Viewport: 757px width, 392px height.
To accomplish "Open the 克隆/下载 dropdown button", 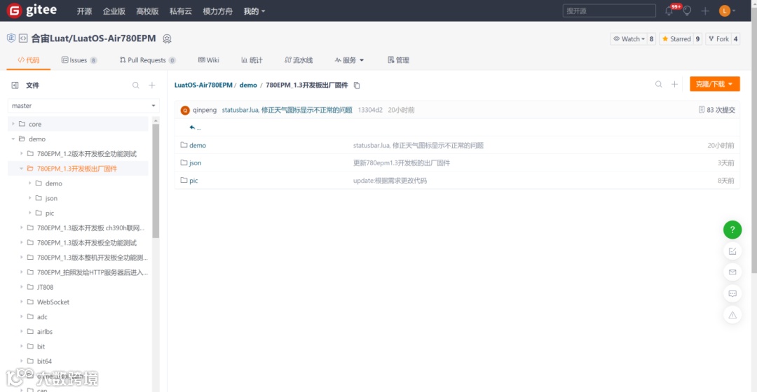I will click(x=714, y=84).
